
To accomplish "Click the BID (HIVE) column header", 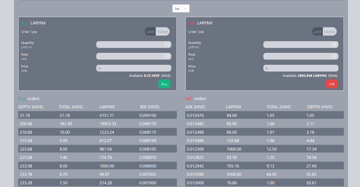I will click(x=150, y=107).
